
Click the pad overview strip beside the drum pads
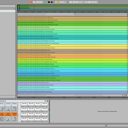pyautogui.click(x=19, y=112)
